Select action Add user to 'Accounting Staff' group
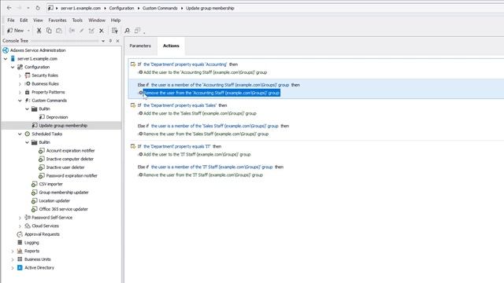 205,72
